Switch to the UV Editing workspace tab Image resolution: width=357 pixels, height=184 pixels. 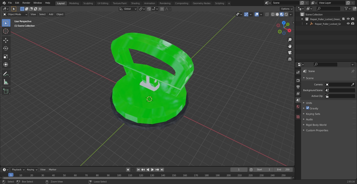point(103,3)
